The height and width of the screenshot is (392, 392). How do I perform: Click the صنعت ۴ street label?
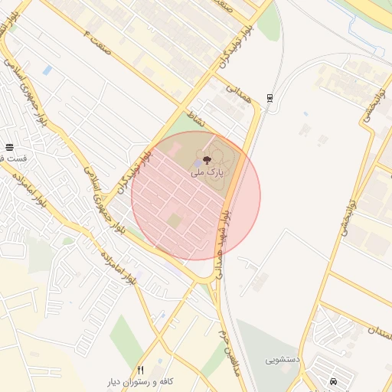98,42
